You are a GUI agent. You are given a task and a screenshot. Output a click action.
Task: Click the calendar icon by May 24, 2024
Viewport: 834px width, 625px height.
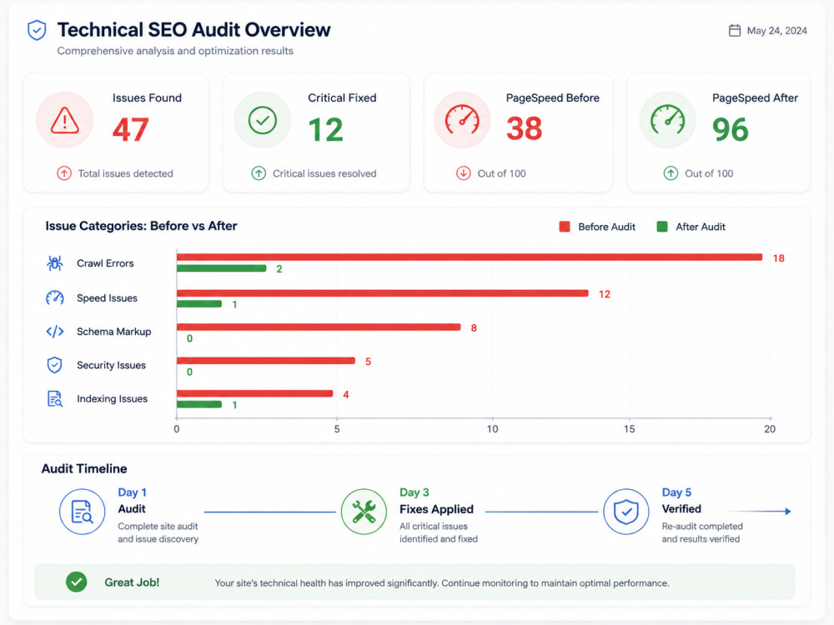coord(735,30)
